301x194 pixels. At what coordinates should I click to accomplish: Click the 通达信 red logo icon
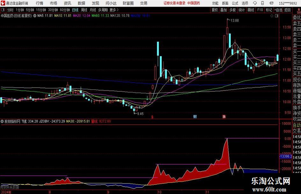(x=3, y=3)
